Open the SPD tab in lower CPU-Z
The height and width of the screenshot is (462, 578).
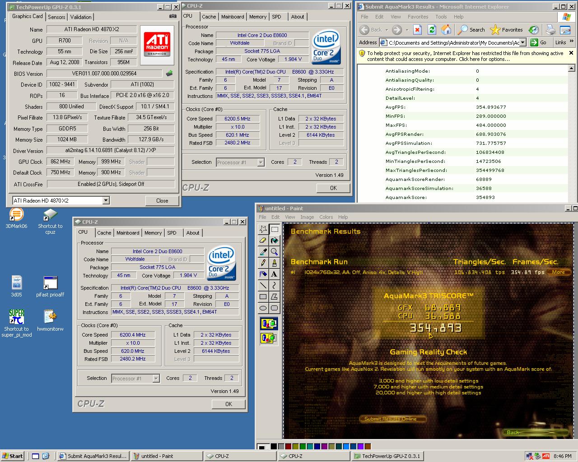(172, 233)
